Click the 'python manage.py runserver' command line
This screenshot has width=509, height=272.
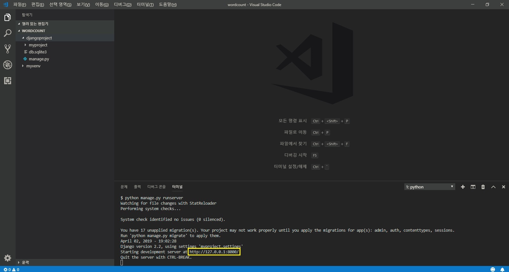coord(152,198)
